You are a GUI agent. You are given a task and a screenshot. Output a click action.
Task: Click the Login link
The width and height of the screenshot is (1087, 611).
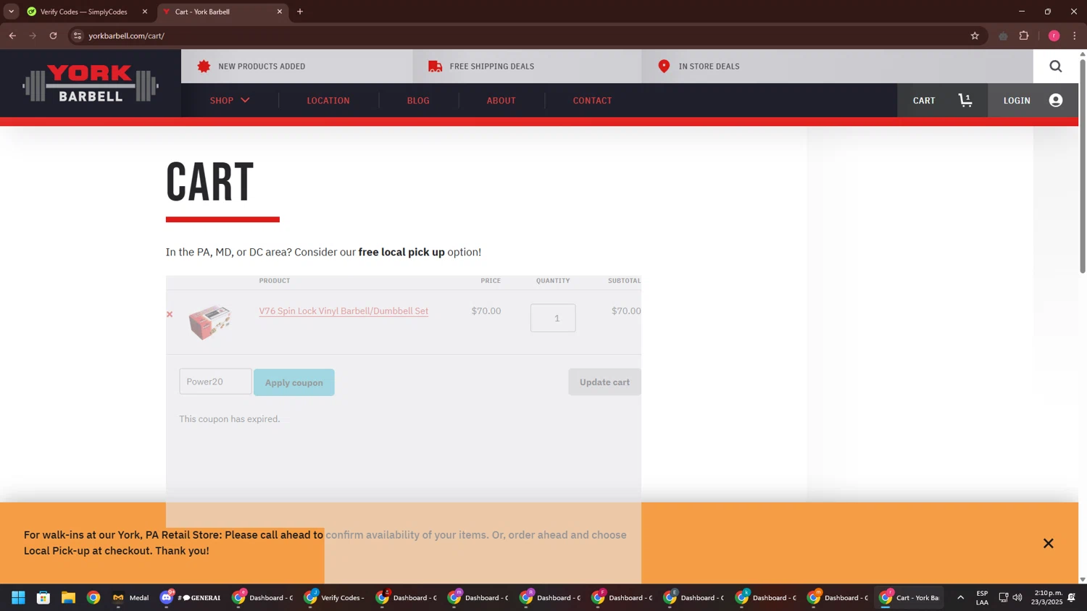(1016, 101)
